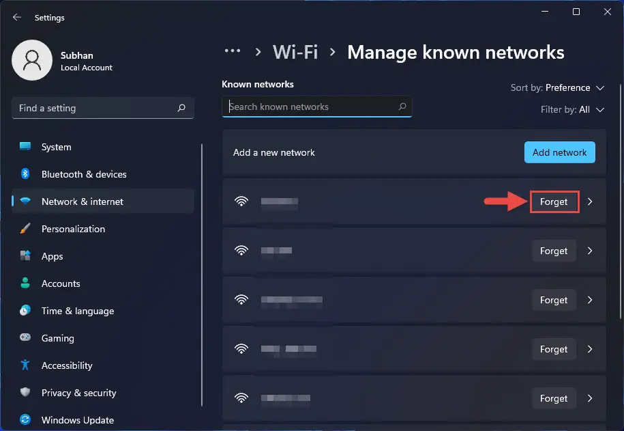This screenshot has height=431, width=624.
Task: Click the main content vertical scrollbar
Action: pyautogui.click(x=620, y=201)
